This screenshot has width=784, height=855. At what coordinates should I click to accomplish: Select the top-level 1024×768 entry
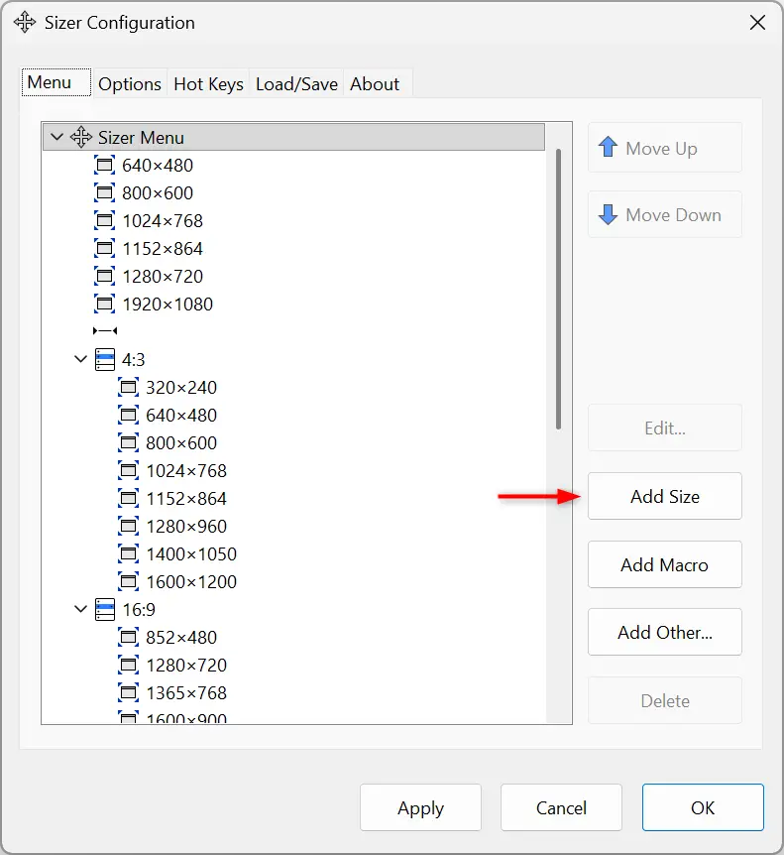pos(163,221)
